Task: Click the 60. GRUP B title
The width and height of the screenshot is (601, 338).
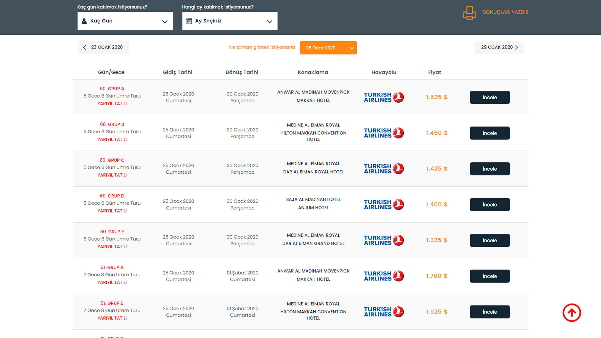Action: tap(112, 124)
